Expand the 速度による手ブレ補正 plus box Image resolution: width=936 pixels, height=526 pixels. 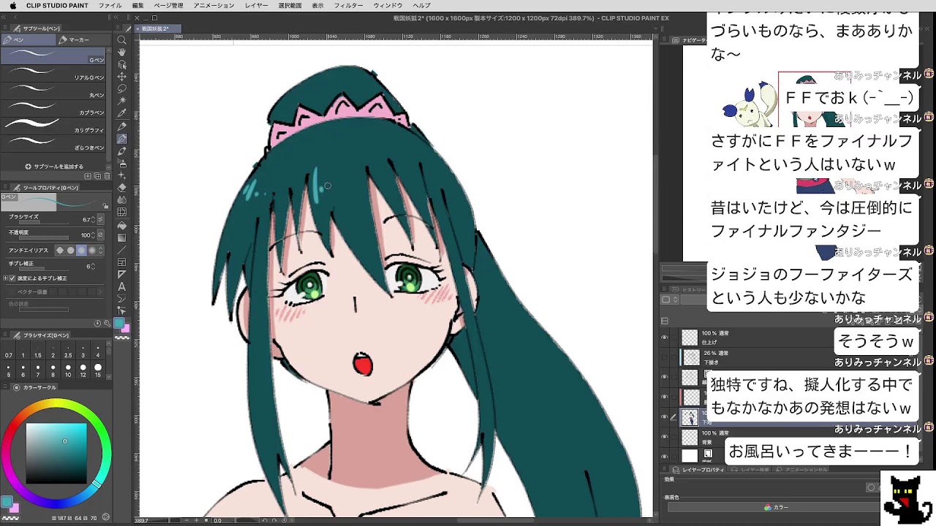pos(6,278)
